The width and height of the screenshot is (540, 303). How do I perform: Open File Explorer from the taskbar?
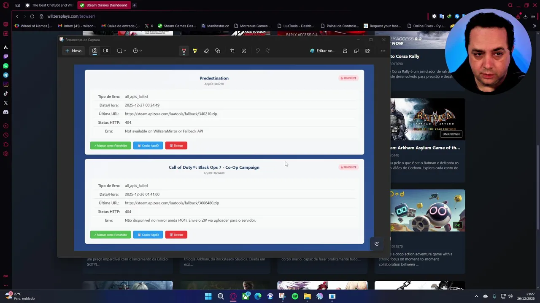pos(307,296)
